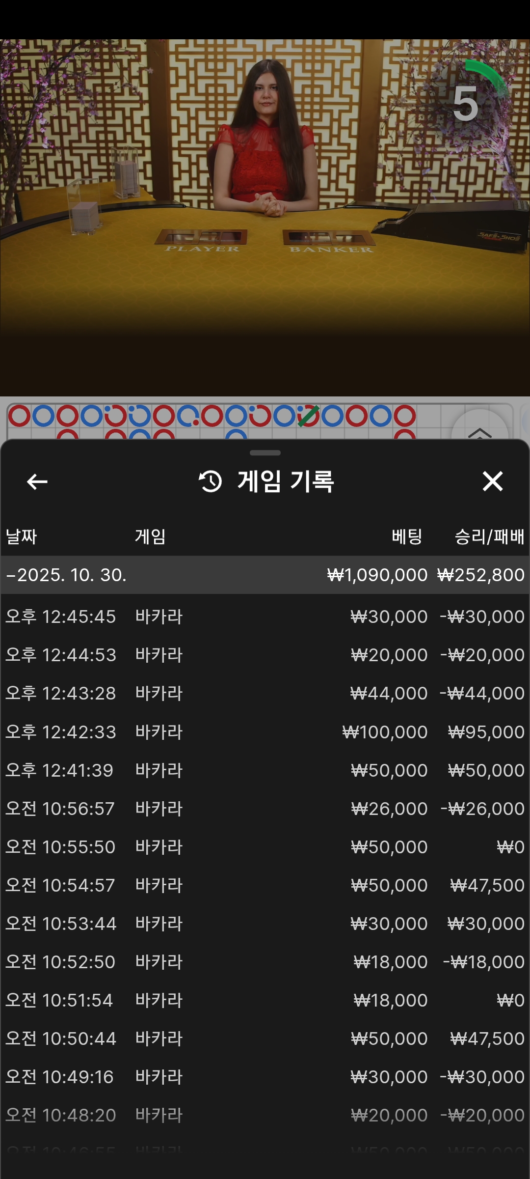Open the 오전 10:50:44 round with ₩47,500 win
This screenshot has height=1179, width=530.
click(265, 1039)
